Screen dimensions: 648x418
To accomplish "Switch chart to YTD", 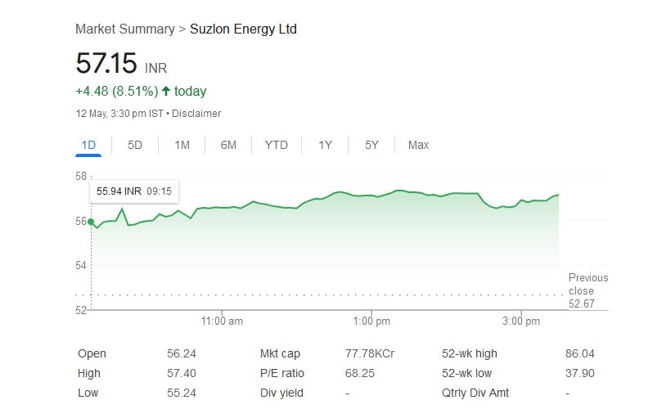I will point(276,146).
